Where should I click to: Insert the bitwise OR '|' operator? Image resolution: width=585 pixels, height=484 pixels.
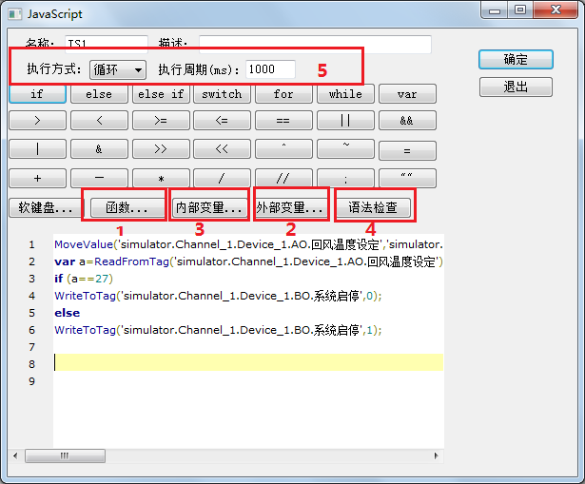[x=37, y=149]
